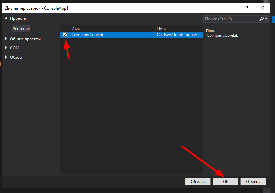Uncheck the CompanyCoreLib checkbox
The image size is (275, 193).
(65, 35)
